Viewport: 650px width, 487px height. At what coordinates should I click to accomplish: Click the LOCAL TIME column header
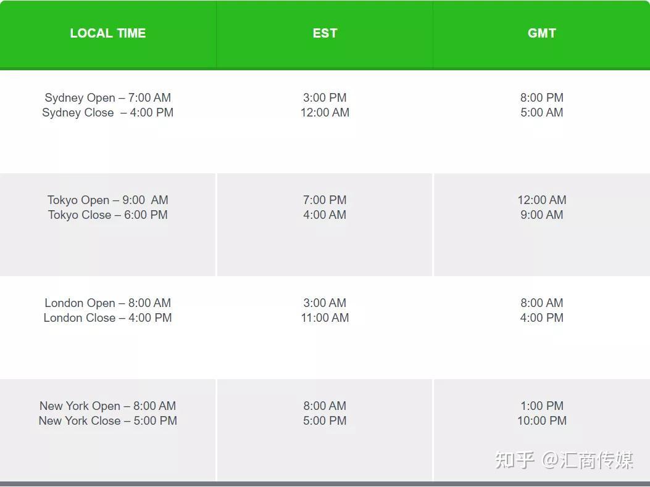pos(108,33)
